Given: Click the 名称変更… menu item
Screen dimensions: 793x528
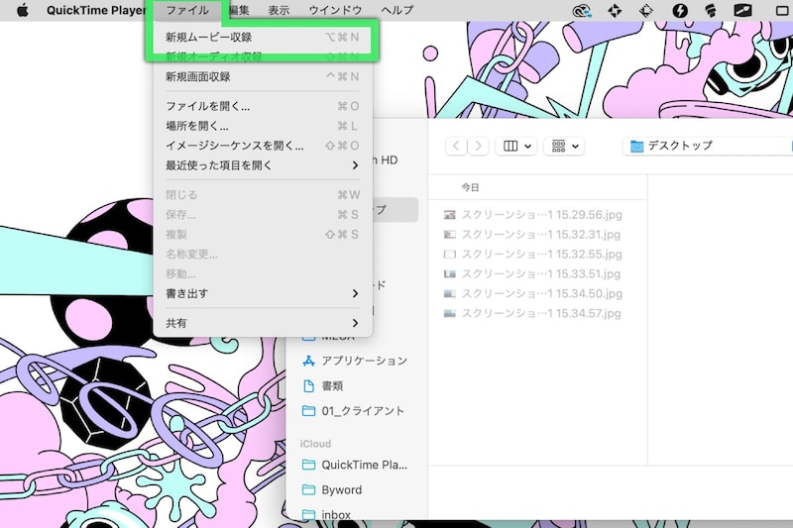Looking at the screenshot, I should click(262, 255).
